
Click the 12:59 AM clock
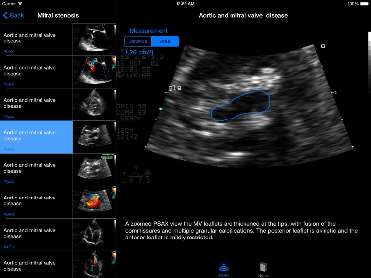coord(185,4)
